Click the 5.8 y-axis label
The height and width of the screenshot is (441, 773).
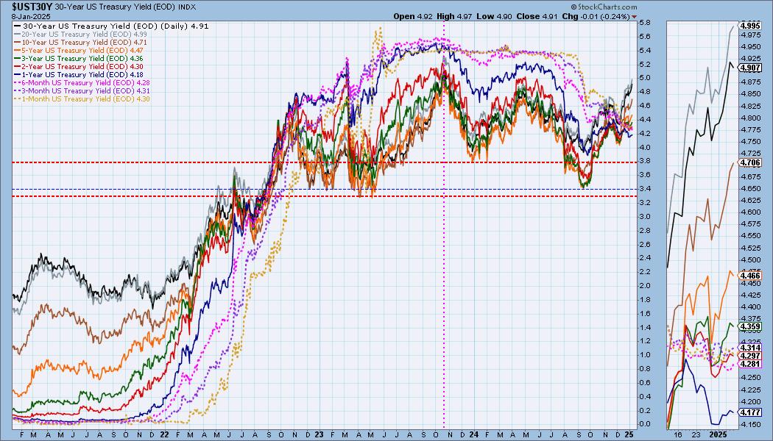coord(643,23)
